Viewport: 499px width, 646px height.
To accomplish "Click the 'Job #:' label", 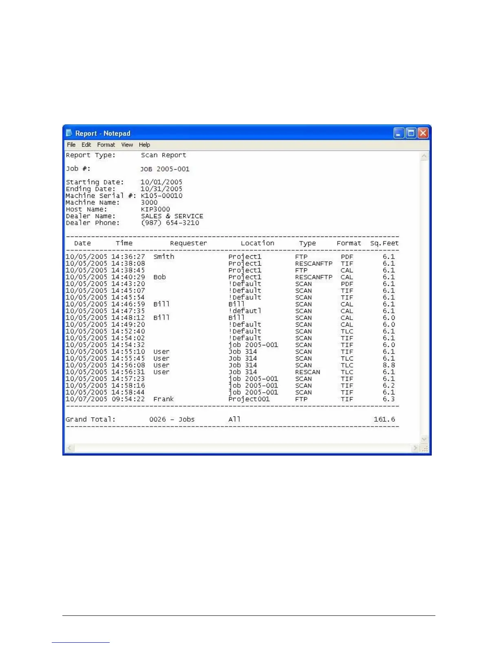I will (78, 169).
